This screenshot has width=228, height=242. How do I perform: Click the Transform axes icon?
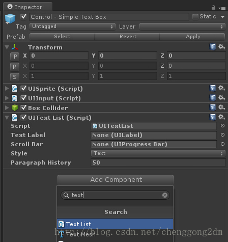(15, 47)
